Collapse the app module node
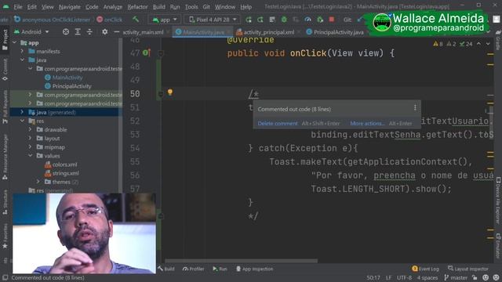The image size is (502, 282). tap(15, 42)
